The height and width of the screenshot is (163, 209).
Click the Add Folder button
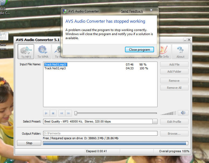click(x=174, y=72)
